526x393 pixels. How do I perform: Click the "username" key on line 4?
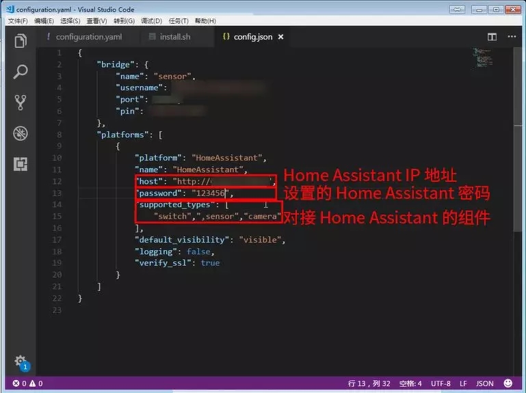click(x=140, y=87)
